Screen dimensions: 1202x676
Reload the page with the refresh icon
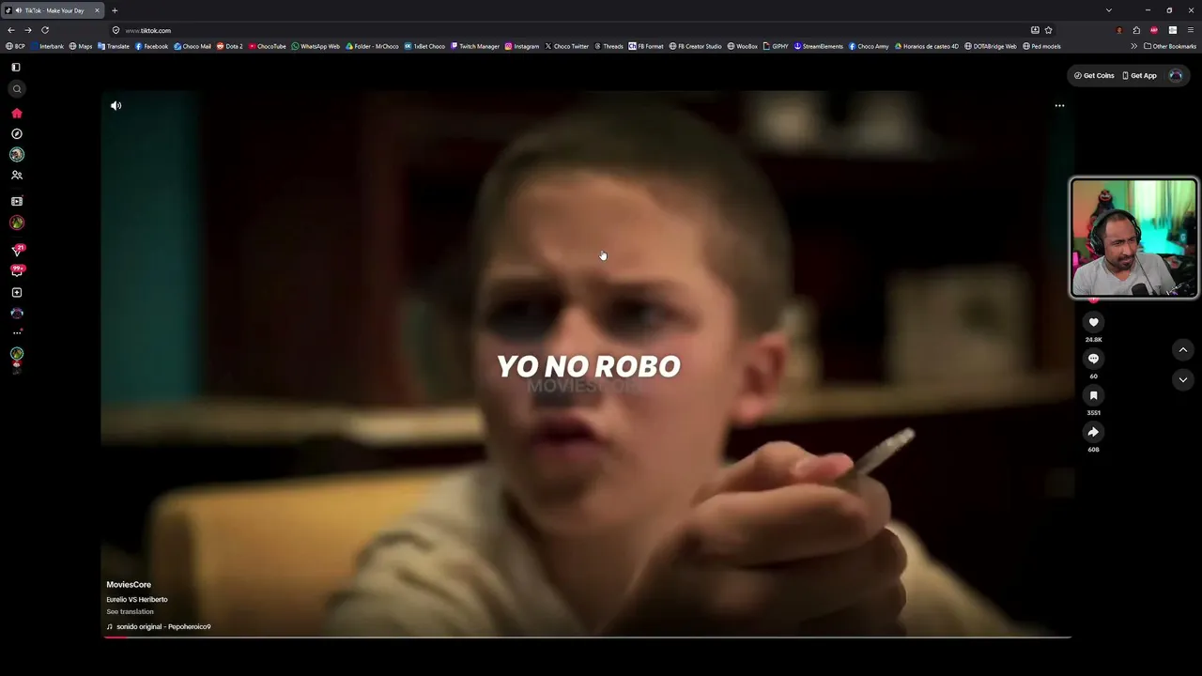pos(45,30)
